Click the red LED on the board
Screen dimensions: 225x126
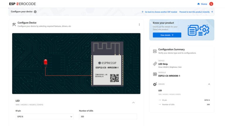coord(45,62)
